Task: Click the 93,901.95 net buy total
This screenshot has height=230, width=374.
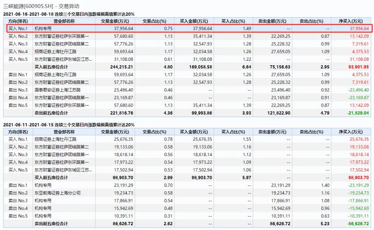Action: pyautogui.click(x=358, y=67)
